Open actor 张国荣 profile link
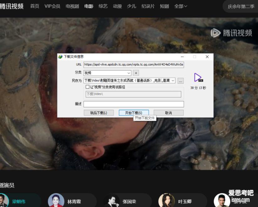Screen dimensions: 258x207 (129, 202)
